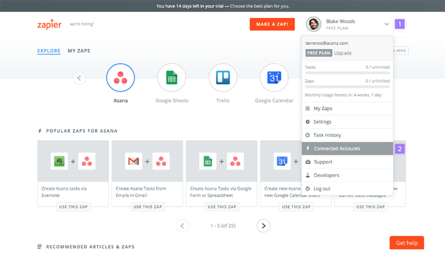The height and width of the screenshot is (256, 445).
Task: Click the Make a Zap button
Action: (x=271, y=24)
